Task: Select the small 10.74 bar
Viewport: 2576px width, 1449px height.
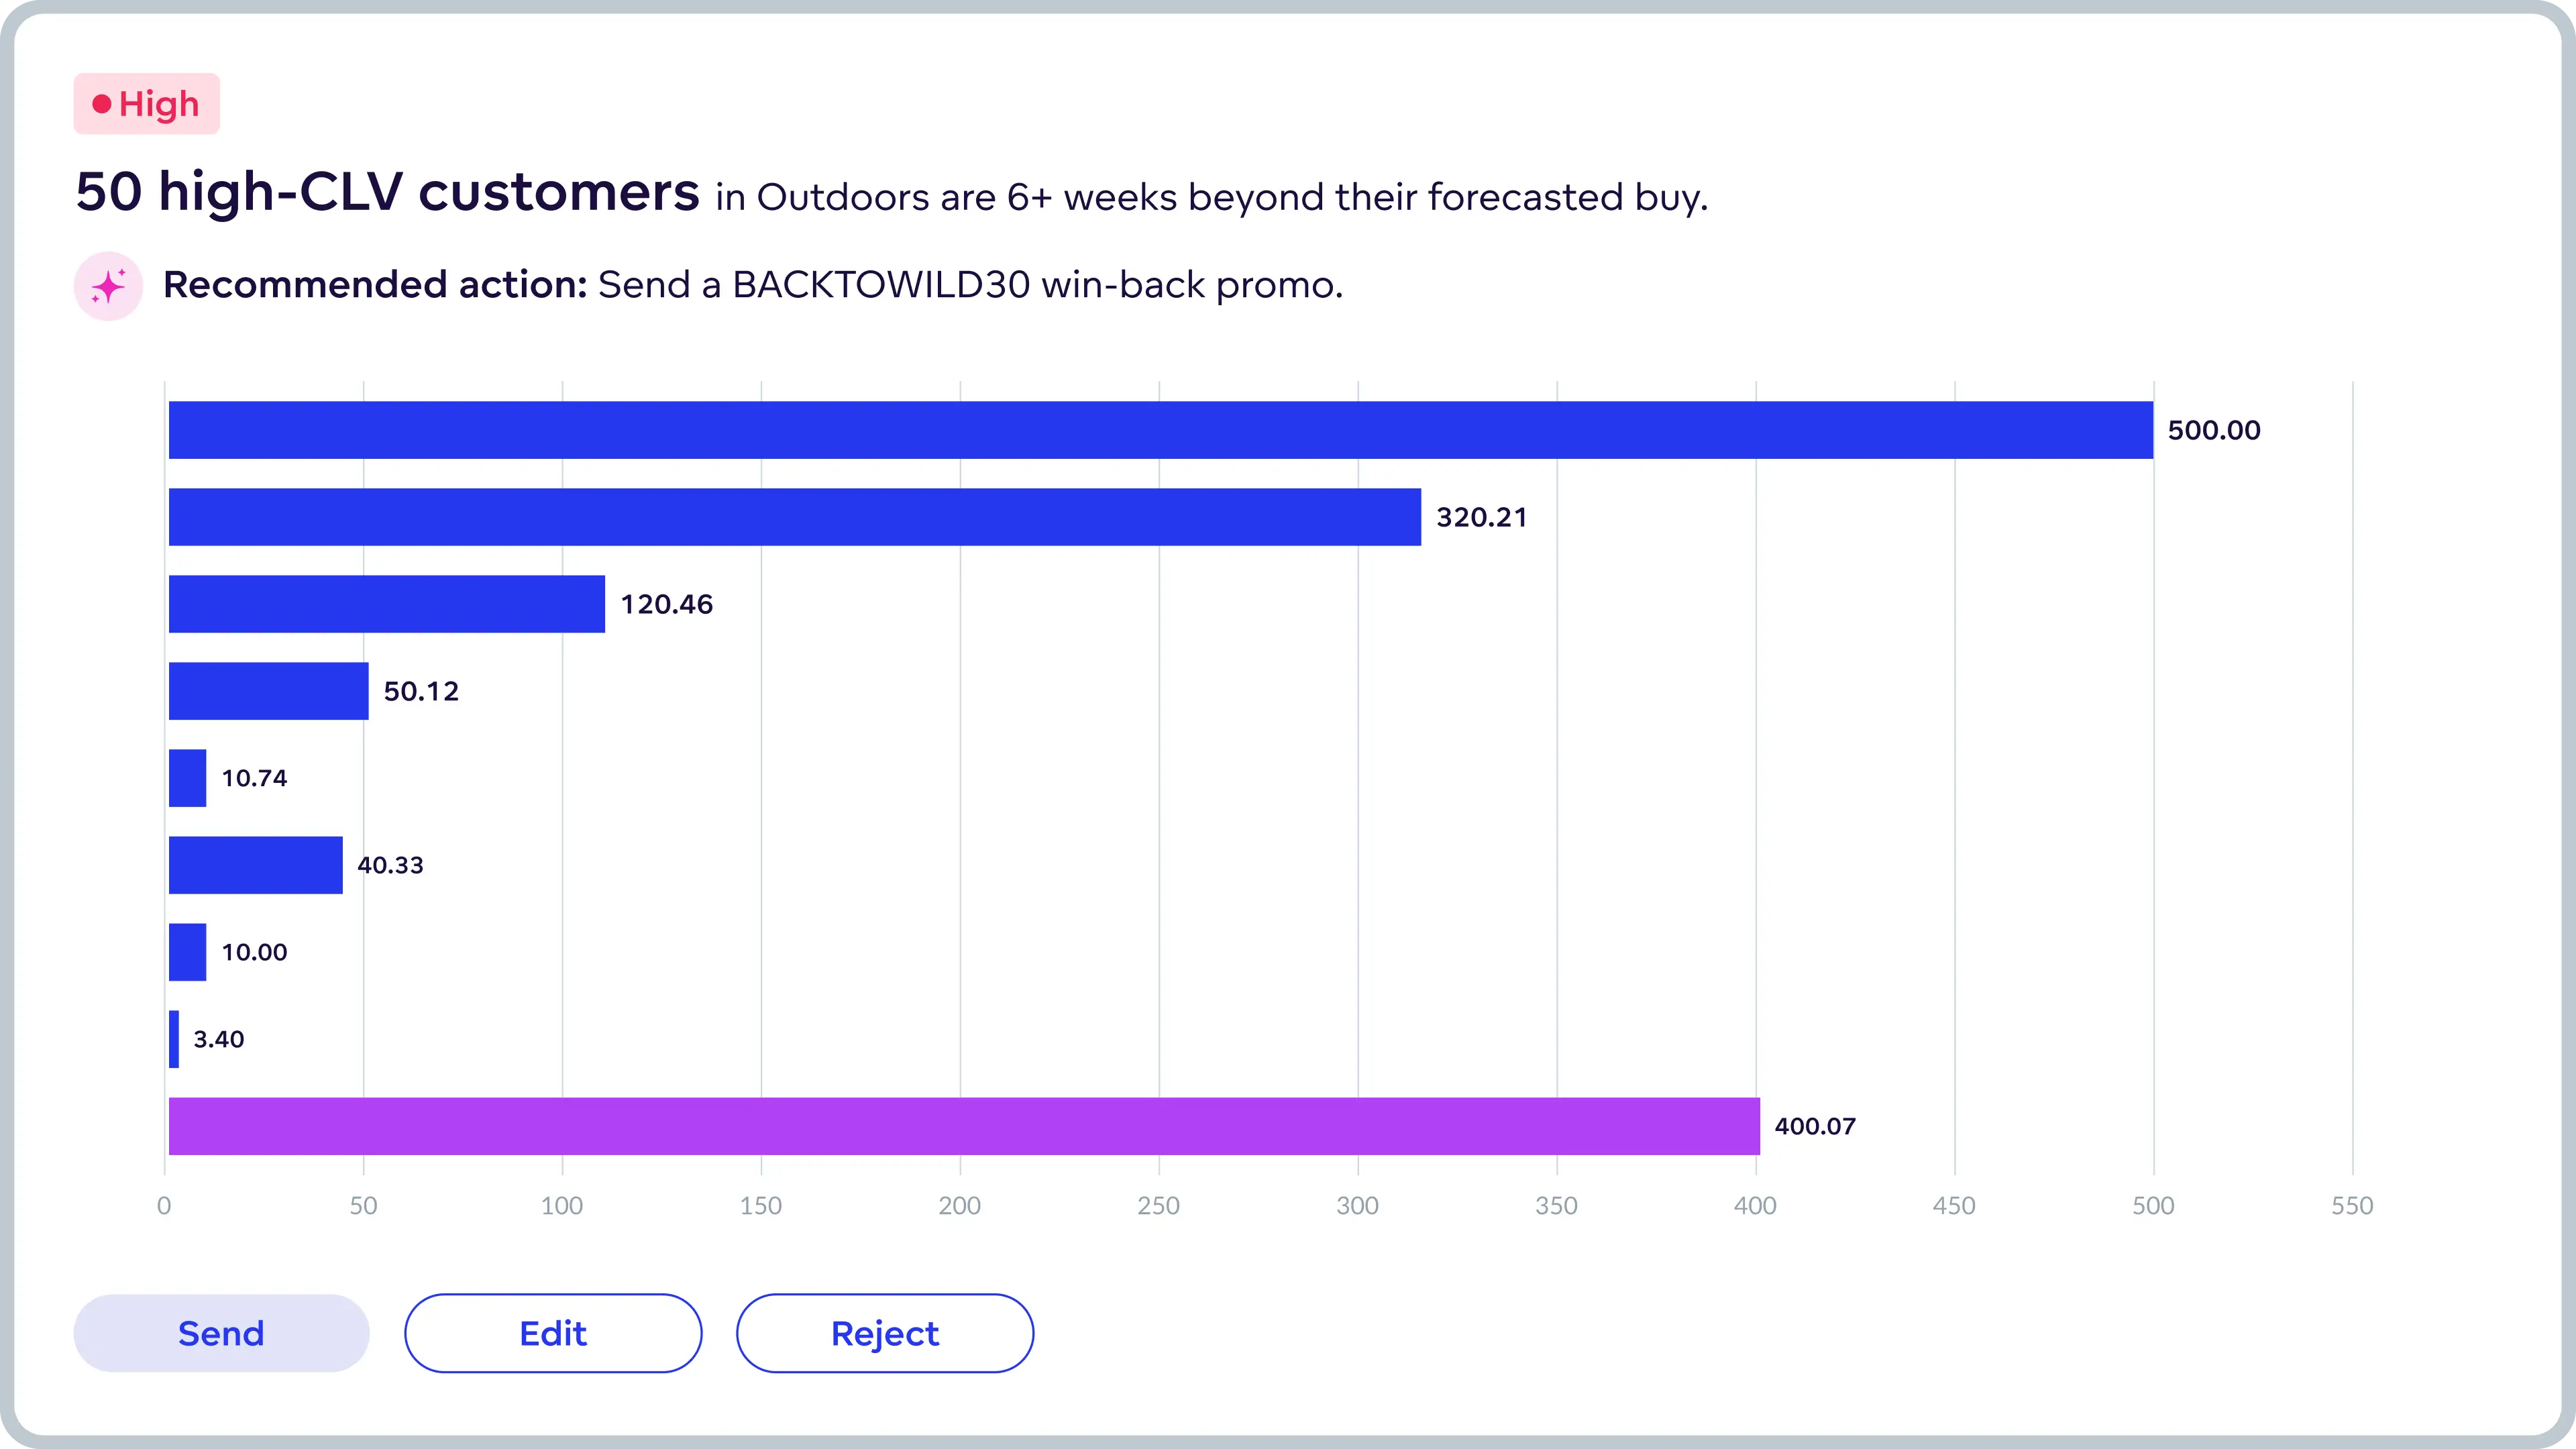Action: point(187,778)
